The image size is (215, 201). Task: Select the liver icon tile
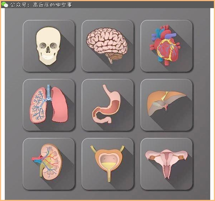coord(166,105)
